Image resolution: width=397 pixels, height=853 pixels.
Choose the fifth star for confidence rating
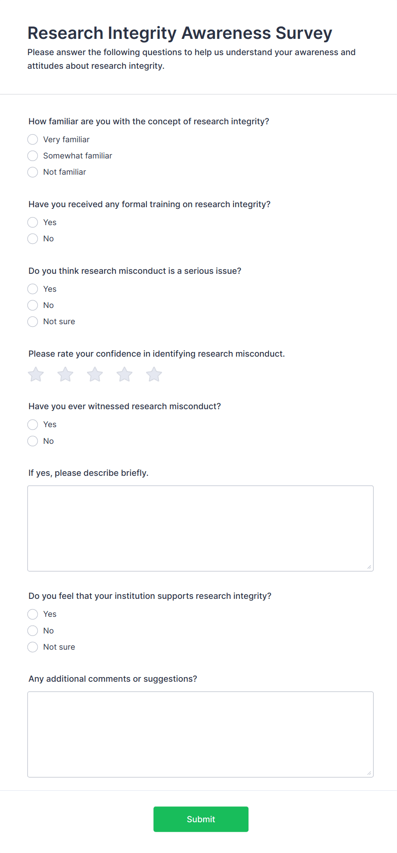[x=154, y=375]
